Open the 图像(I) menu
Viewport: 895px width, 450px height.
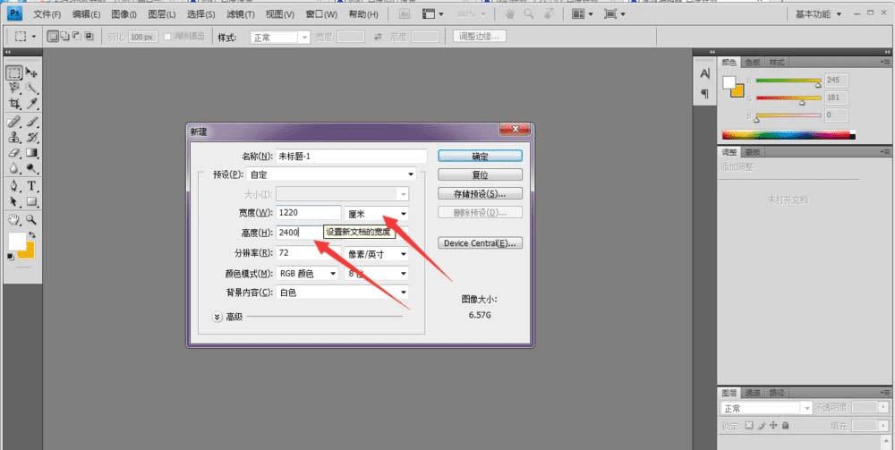click(124, 14)
